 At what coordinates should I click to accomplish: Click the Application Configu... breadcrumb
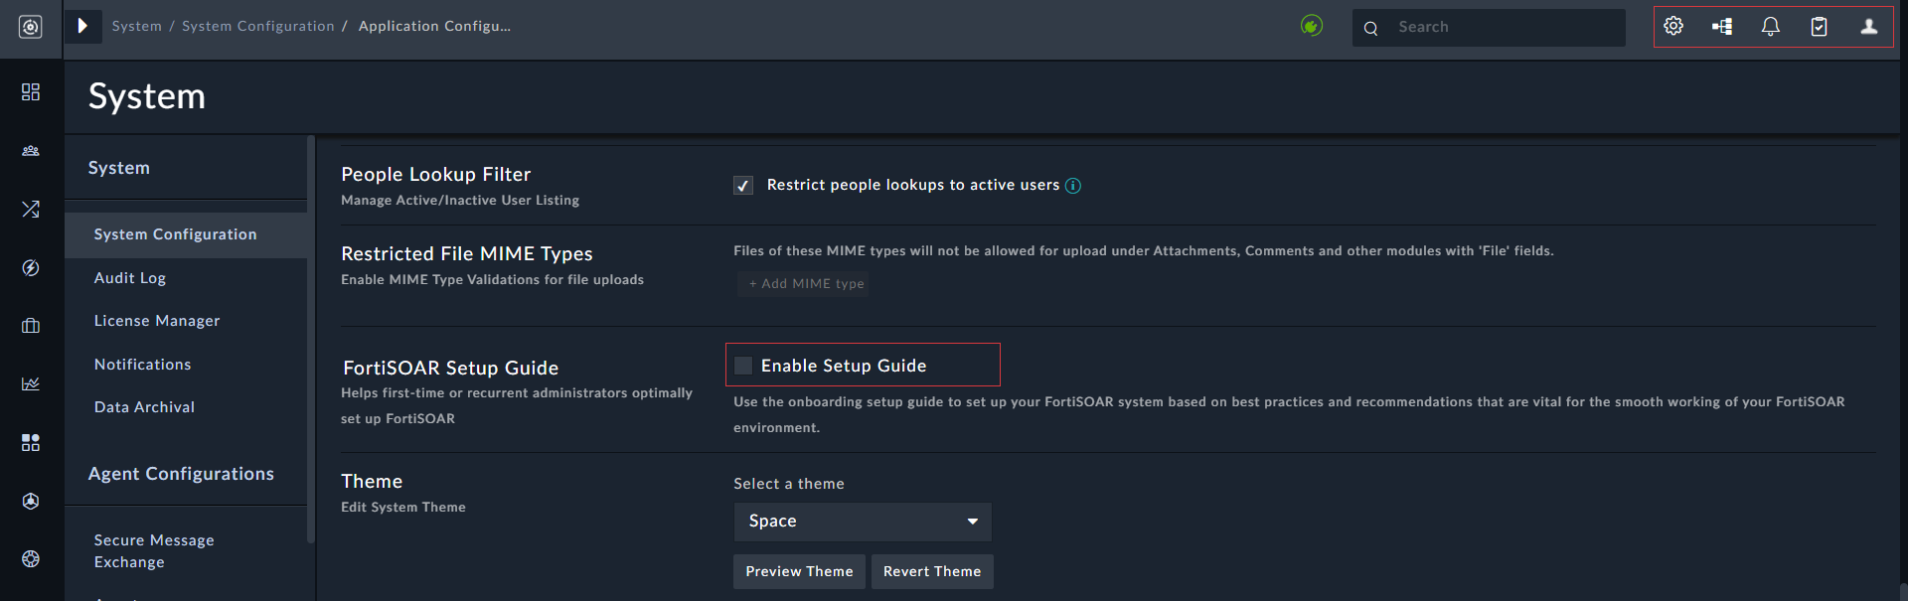pos(434,26)
